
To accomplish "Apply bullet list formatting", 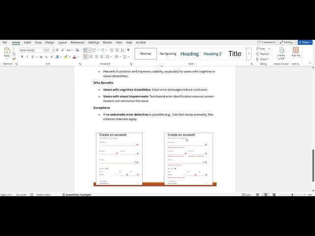I will click(x=86, y=50).
